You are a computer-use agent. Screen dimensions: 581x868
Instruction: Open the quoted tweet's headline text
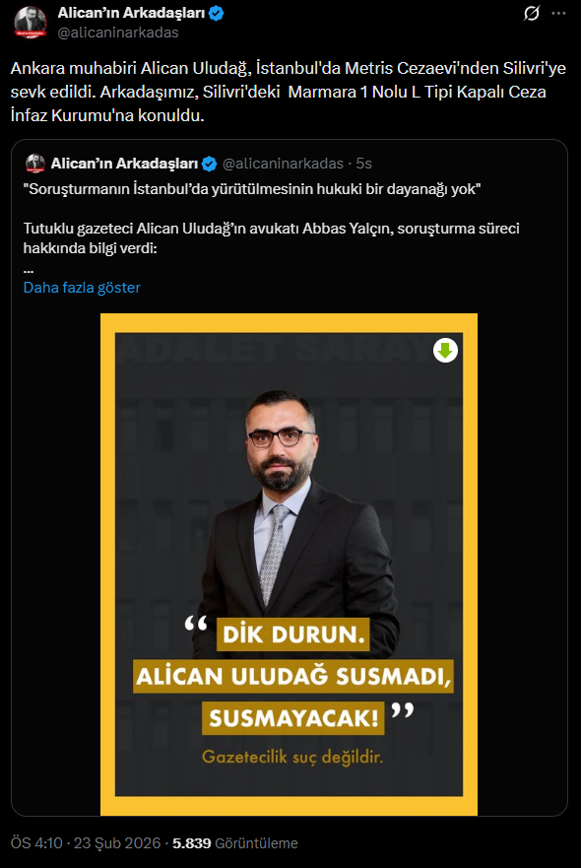click(252, 189)
